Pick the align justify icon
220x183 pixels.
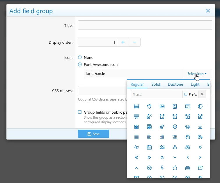point(136,137)
